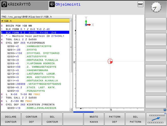Click the DNC icon button
Screen dimensions: 167x126
coord(140,4)
